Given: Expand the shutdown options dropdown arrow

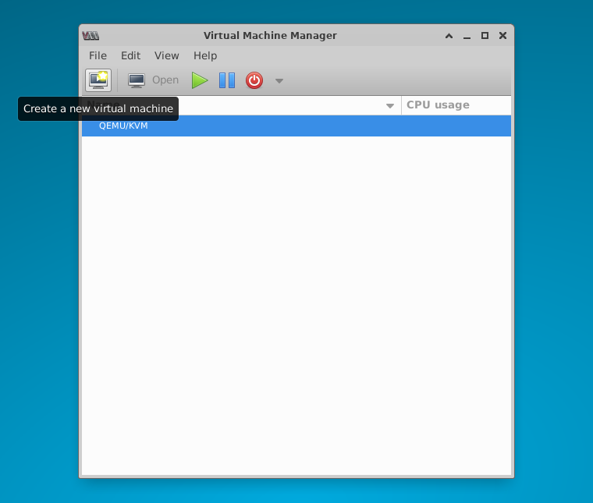Looking at the screenshot, I should (x=279, y=81).
